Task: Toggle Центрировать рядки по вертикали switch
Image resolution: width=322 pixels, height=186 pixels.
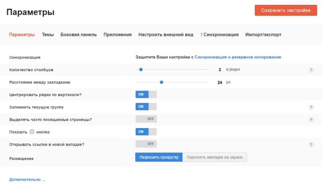Action: pos(146,95)
